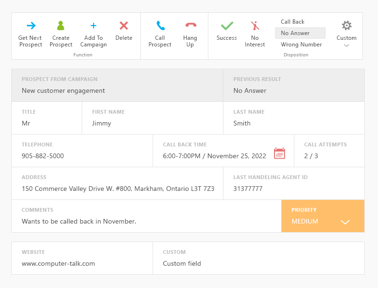Click the Custom label under gear

[x=346, y=38]
